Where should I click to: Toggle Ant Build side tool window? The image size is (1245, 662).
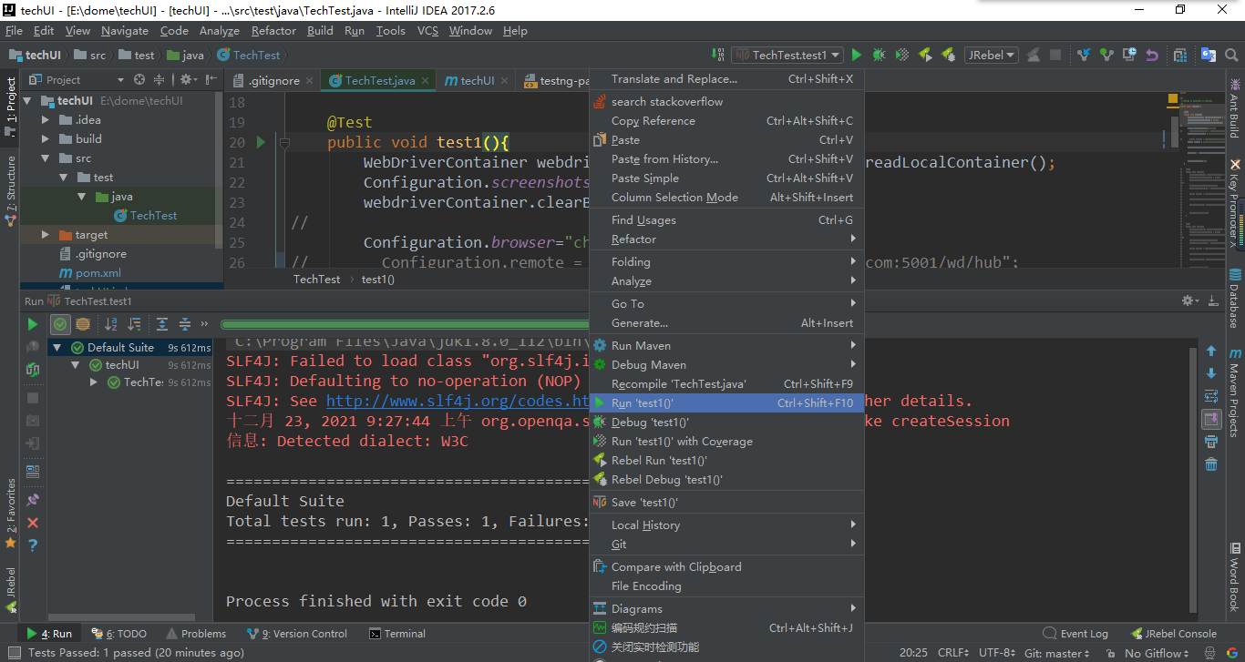click(x=1235, y=107)
